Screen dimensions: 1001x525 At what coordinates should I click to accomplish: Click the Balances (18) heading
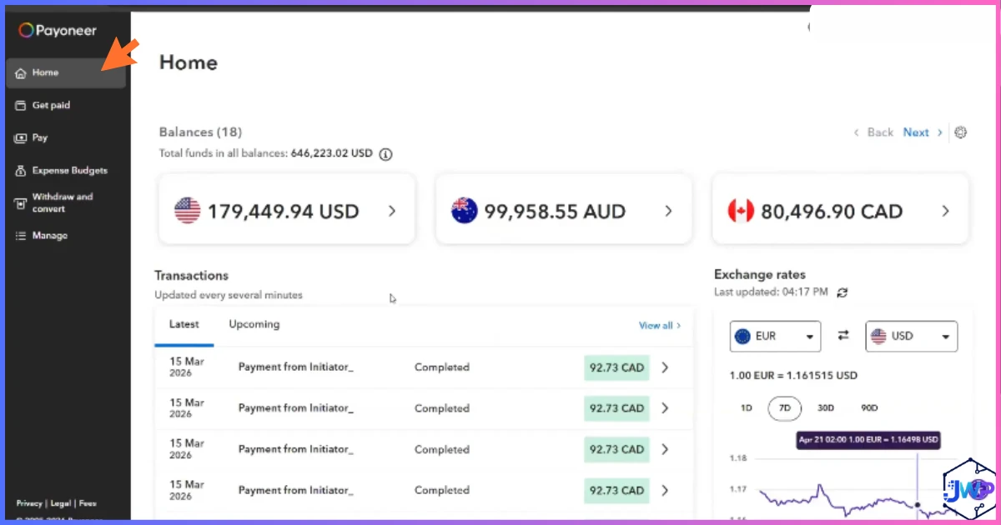tap(200, 132)
